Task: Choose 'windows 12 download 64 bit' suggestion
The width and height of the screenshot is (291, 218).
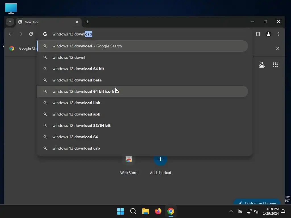Action: (x=142, y=69)
